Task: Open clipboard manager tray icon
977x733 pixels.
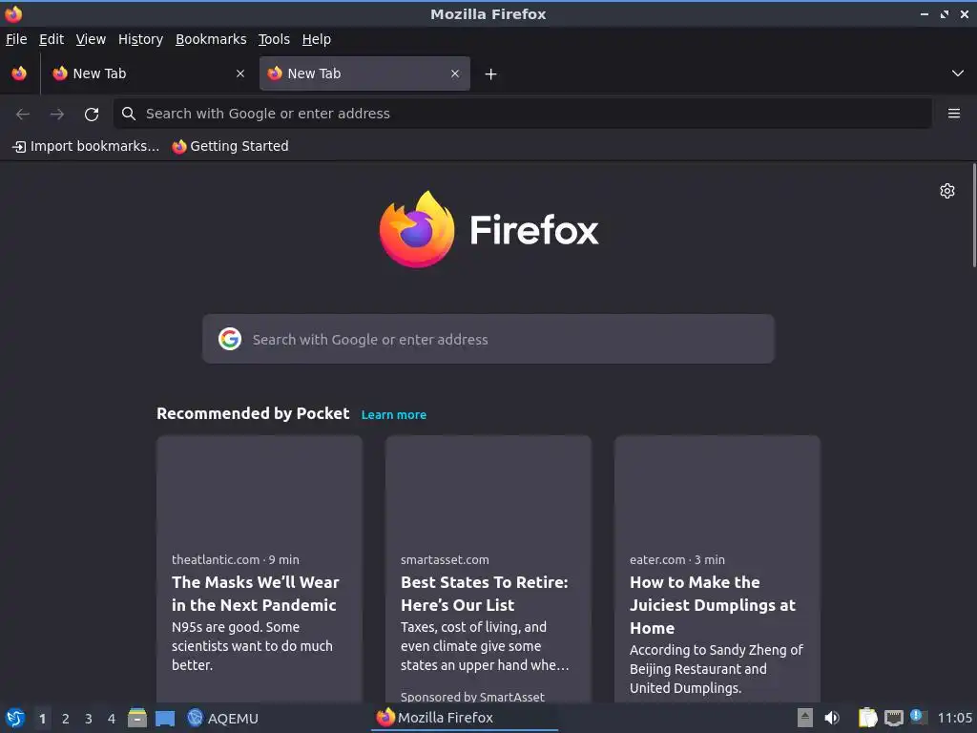Action: (x=867, y=718)
